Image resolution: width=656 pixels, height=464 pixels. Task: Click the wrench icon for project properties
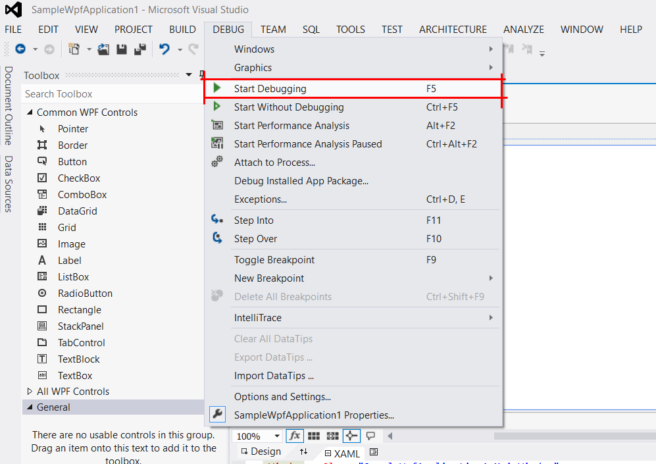point(218,415)
